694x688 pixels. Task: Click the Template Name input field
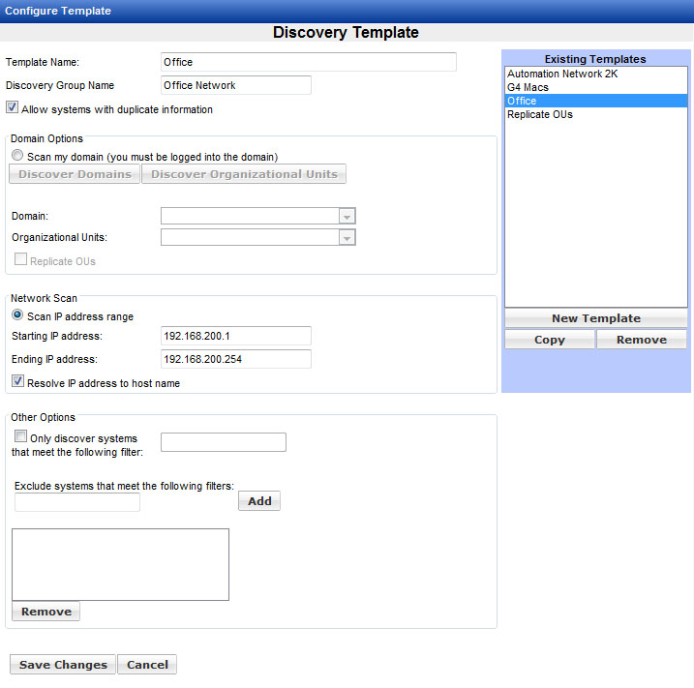click(308, 62)
